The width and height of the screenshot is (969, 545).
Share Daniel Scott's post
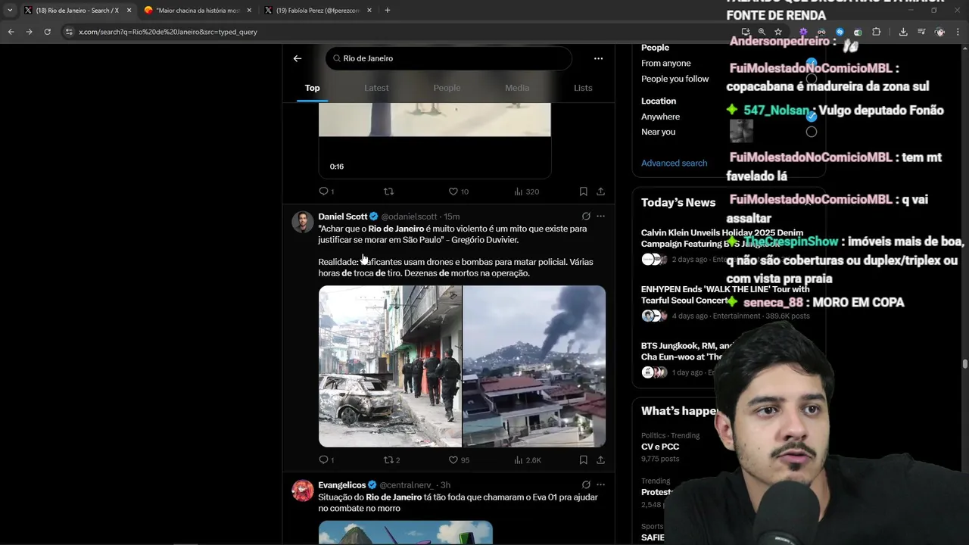pos(600,460)
